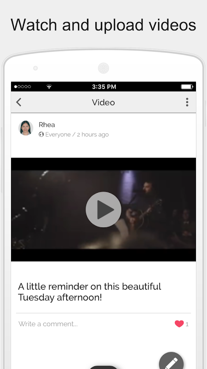Tap the dark pill at screen bottom
The image size is (207, 369).
[x=103, y=367]
